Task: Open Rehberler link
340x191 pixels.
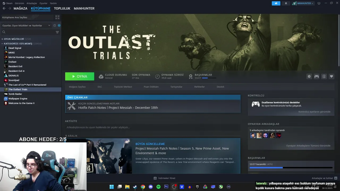Action: [199, 87]
